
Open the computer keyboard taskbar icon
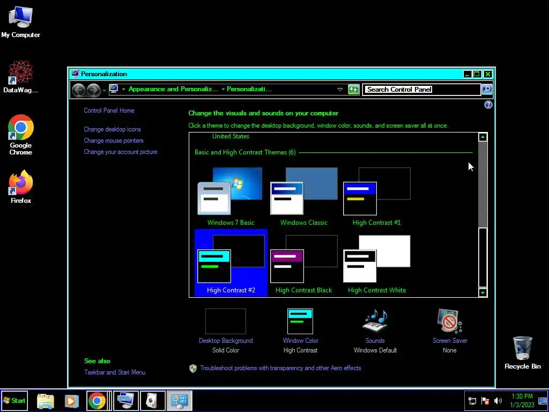pyautogui.click(x=125, y=401)
